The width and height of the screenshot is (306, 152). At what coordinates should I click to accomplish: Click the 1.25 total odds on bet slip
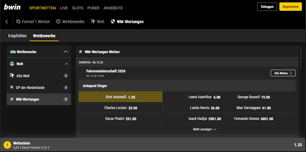click(x=298, y=145)
